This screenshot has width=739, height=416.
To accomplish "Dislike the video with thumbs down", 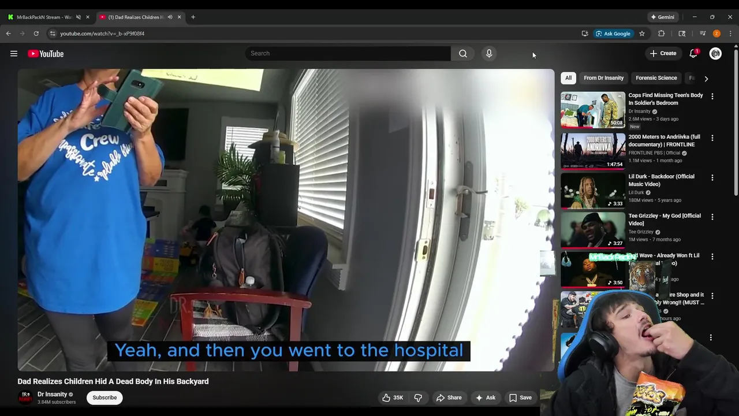I will tap(418, 398).
